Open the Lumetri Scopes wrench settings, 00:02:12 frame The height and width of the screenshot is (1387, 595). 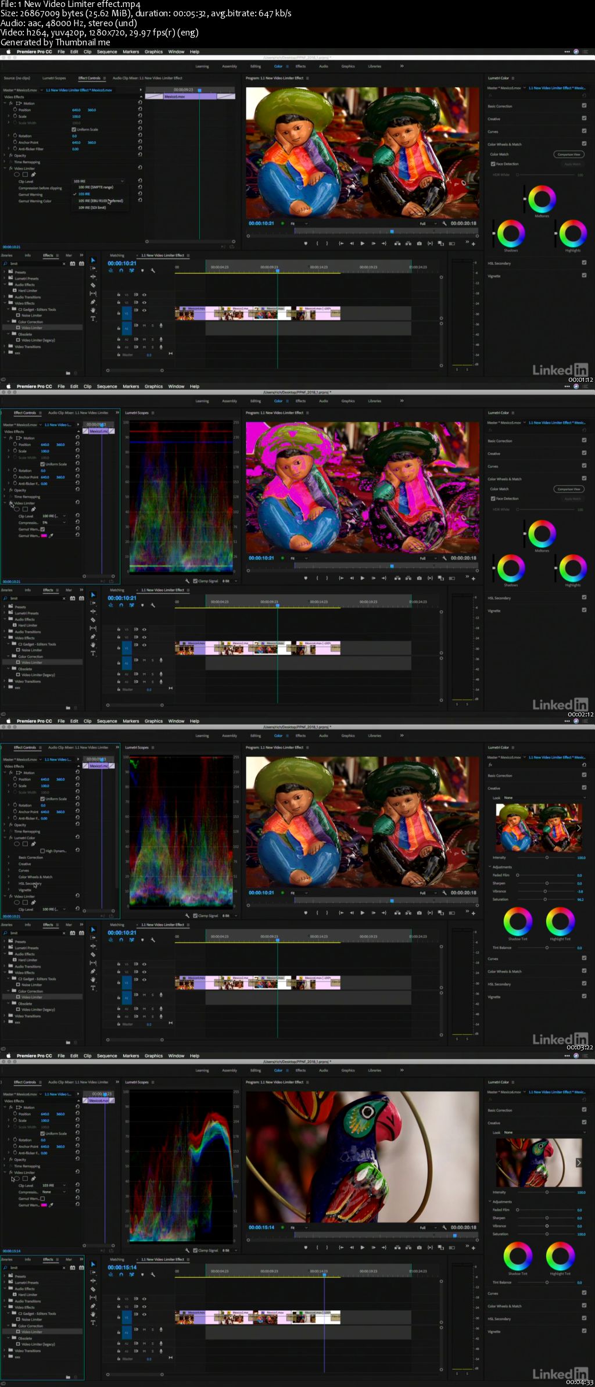187,581
